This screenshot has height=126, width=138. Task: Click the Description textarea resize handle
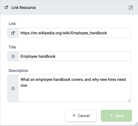pos(129,101)
